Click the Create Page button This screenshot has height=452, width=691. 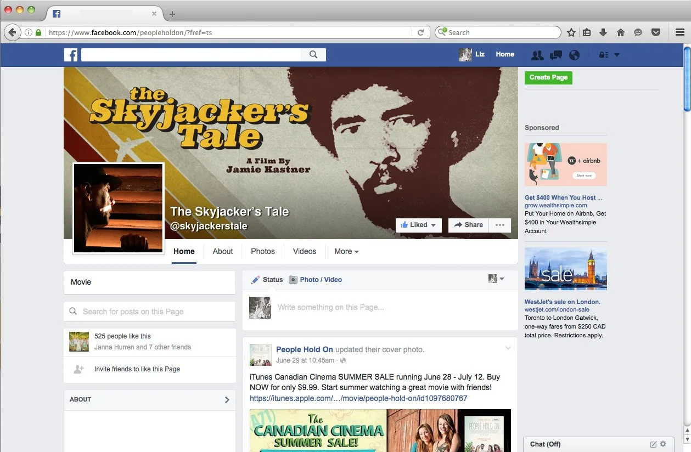point(548,77)
